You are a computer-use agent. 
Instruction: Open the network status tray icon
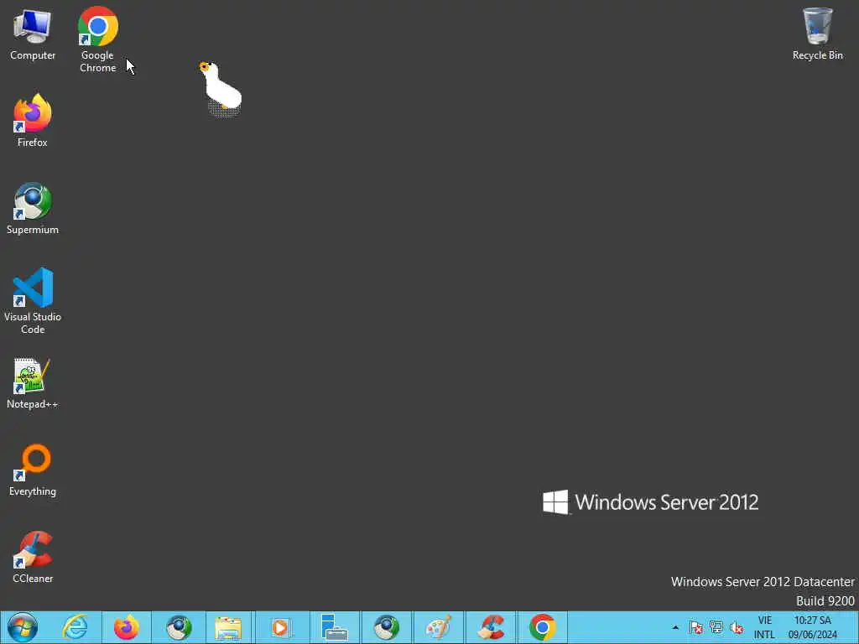tap(716, 627)
